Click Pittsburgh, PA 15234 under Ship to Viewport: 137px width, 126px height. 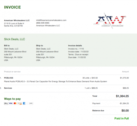(x=45, y=57)
